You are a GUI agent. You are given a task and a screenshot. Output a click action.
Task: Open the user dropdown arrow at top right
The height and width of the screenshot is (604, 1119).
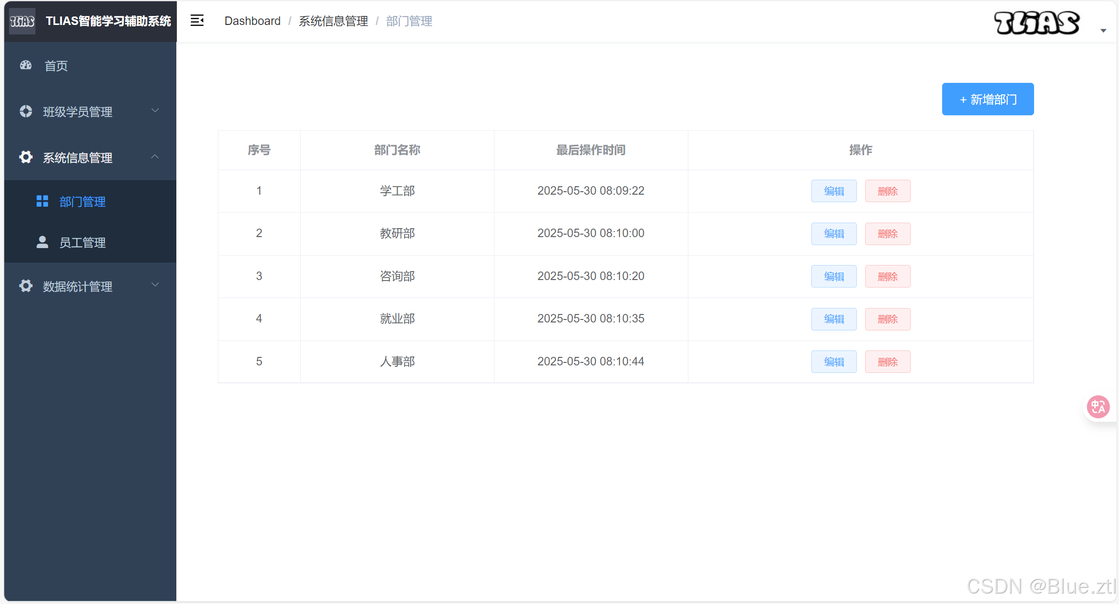pos(1104,31)
